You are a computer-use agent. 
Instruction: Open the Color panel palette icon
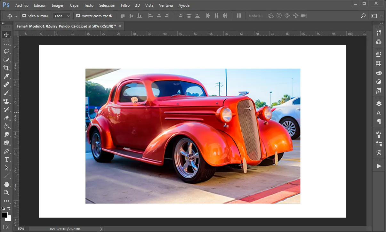click(379, 73)
